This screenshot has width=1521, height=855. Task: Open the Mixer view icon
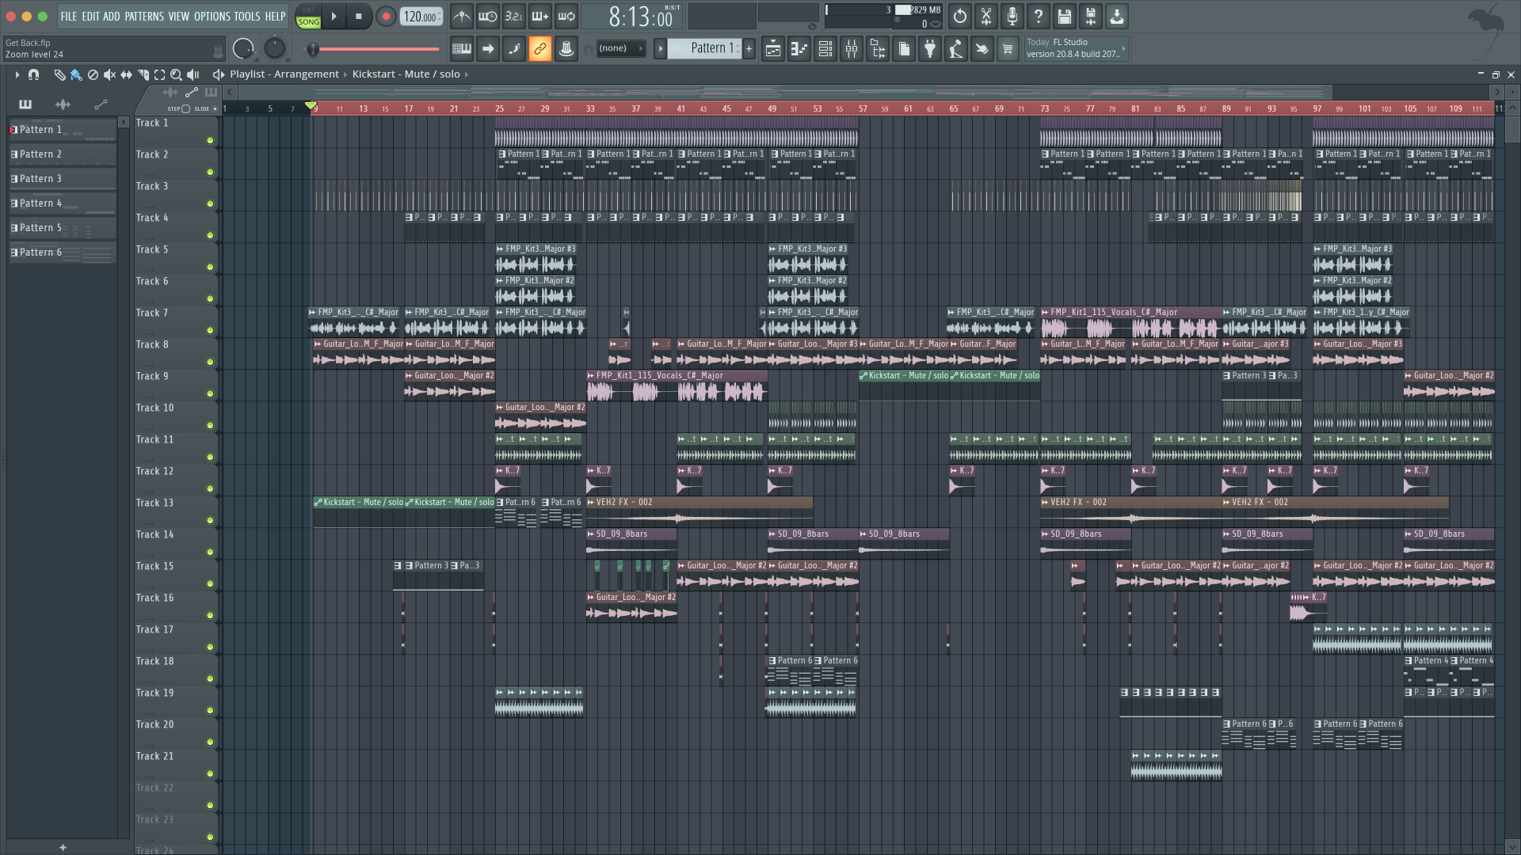click(x=852, y=49)
